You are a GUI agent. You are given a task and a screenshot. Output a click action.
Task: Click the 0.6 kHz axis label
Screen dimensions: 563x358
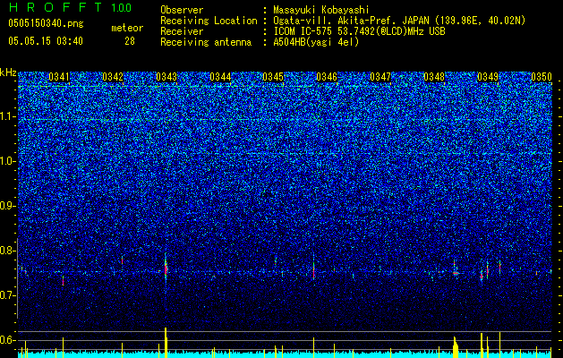click(x=8, y=340)
